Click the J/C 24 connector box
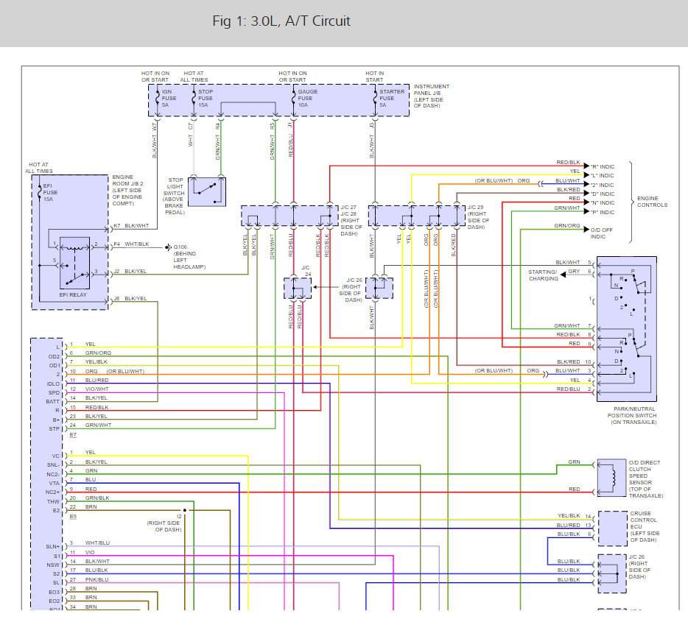Viewport: 688px width, 622px height. 298,289
